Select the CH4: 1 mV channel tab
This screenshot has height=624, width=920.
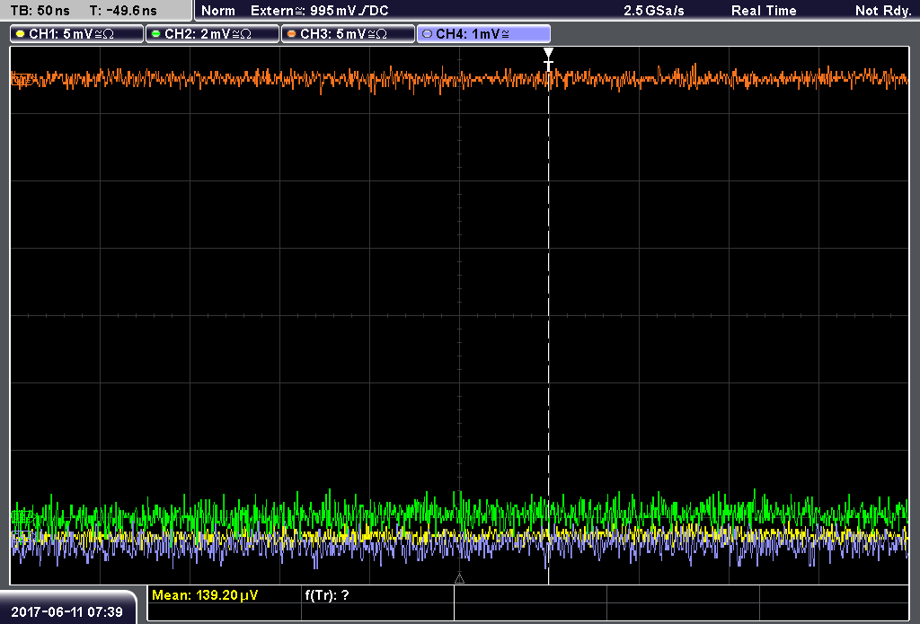483,34
